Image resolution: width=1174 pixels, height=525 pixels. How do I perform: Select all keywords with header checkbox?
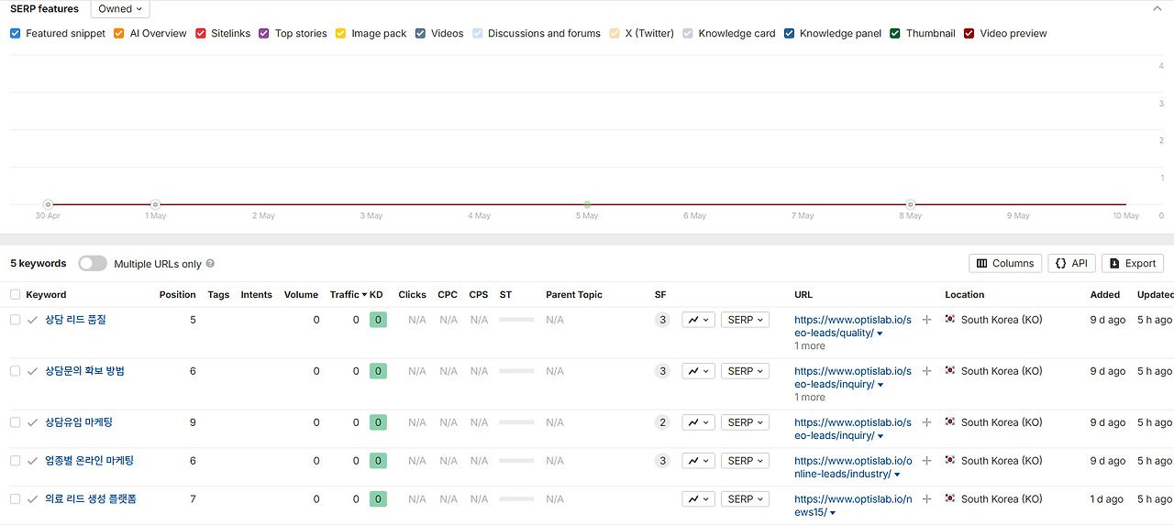tap(15, 294)
